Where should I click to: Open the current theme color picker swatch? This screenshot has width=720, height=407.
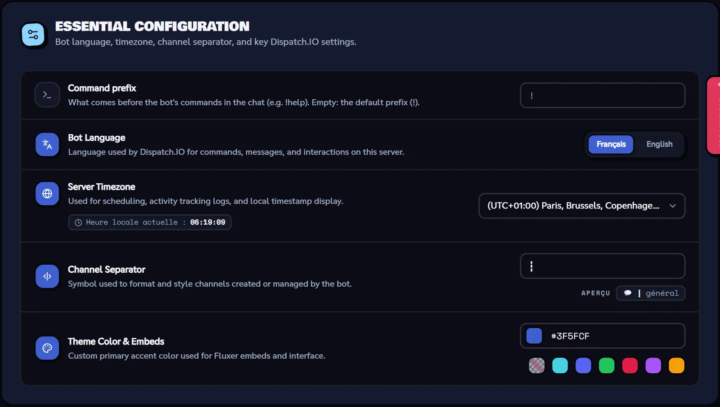click(x=534, y=336)
